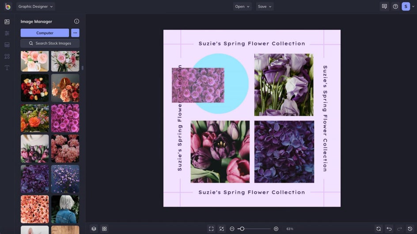Image resolution: width=417 pixels, height=234 pixels.
Task: Select the right vertical title text
Action: pyautogui.click(x=325, y=118)
